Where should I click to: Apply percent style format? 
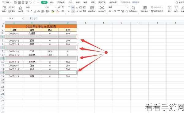115,11
